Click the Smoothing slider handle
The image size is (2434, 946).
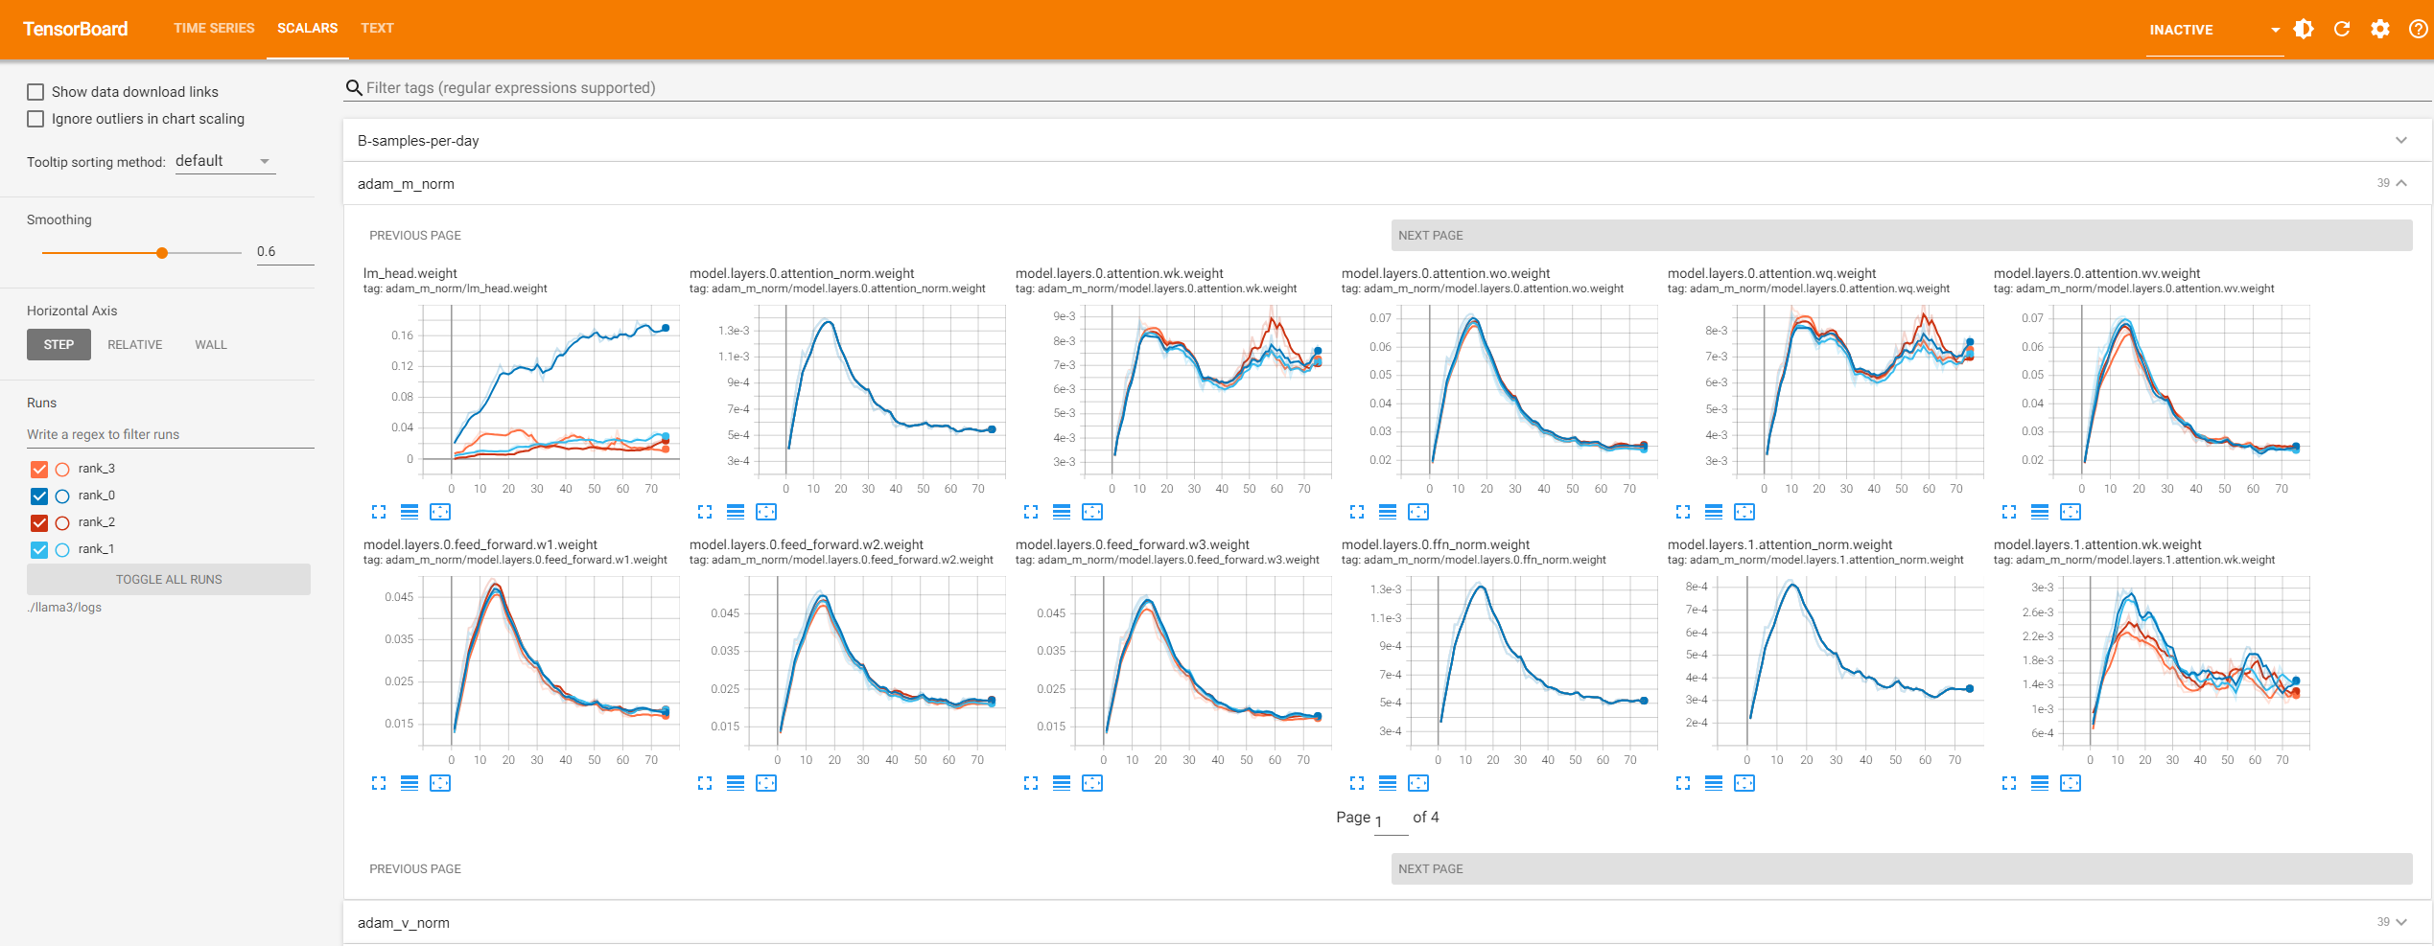162,253
